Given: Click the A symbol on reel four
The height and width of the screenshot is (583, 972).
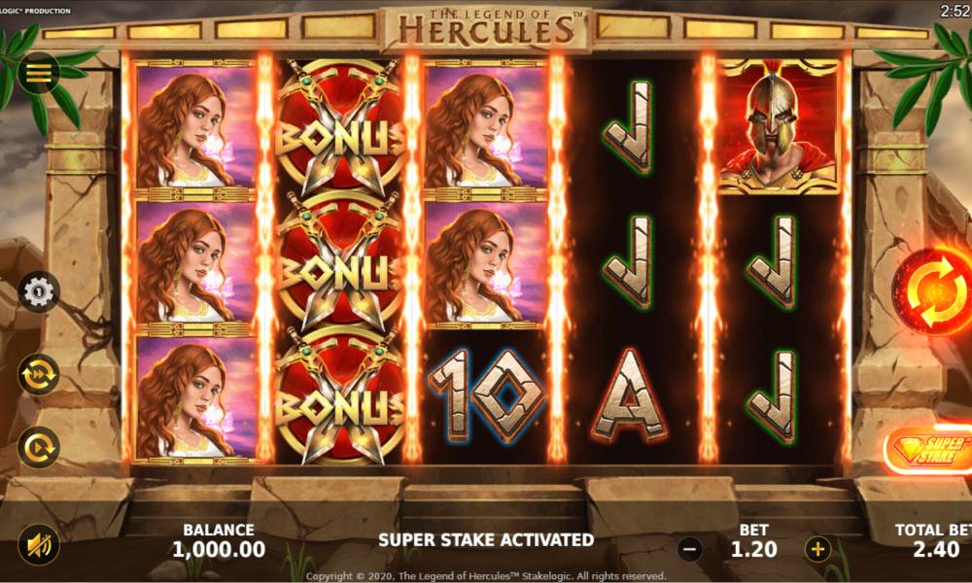Looking at the screenshot, I should 629,395.
